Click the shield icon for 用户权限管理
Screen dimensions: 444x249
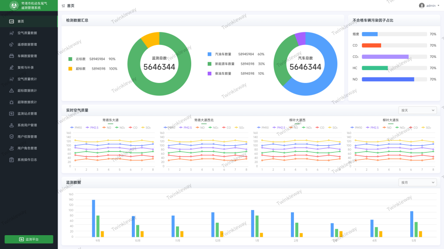click(12, 137)
